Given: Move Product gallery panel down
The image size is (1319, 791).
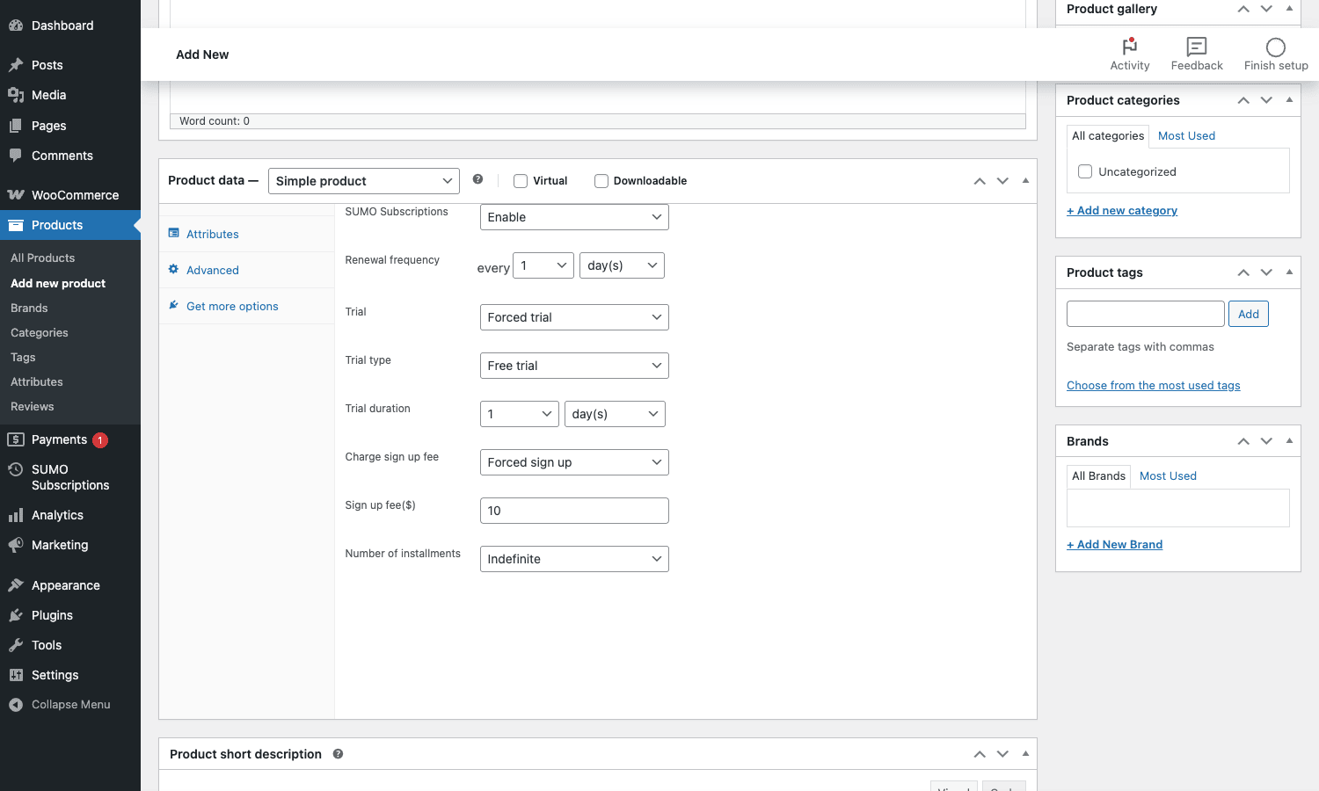Looking at the screenshot, I should tap(1266, 9).
